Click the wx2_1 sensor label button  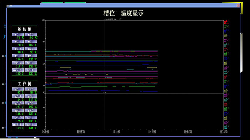pyautogui.click(x=18, y=34)
